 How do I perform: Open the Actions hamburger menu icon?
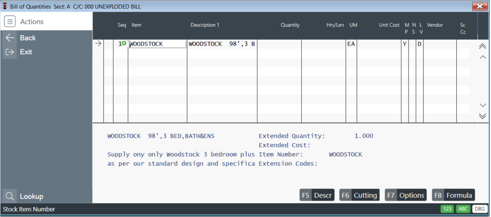coord(10,22)
